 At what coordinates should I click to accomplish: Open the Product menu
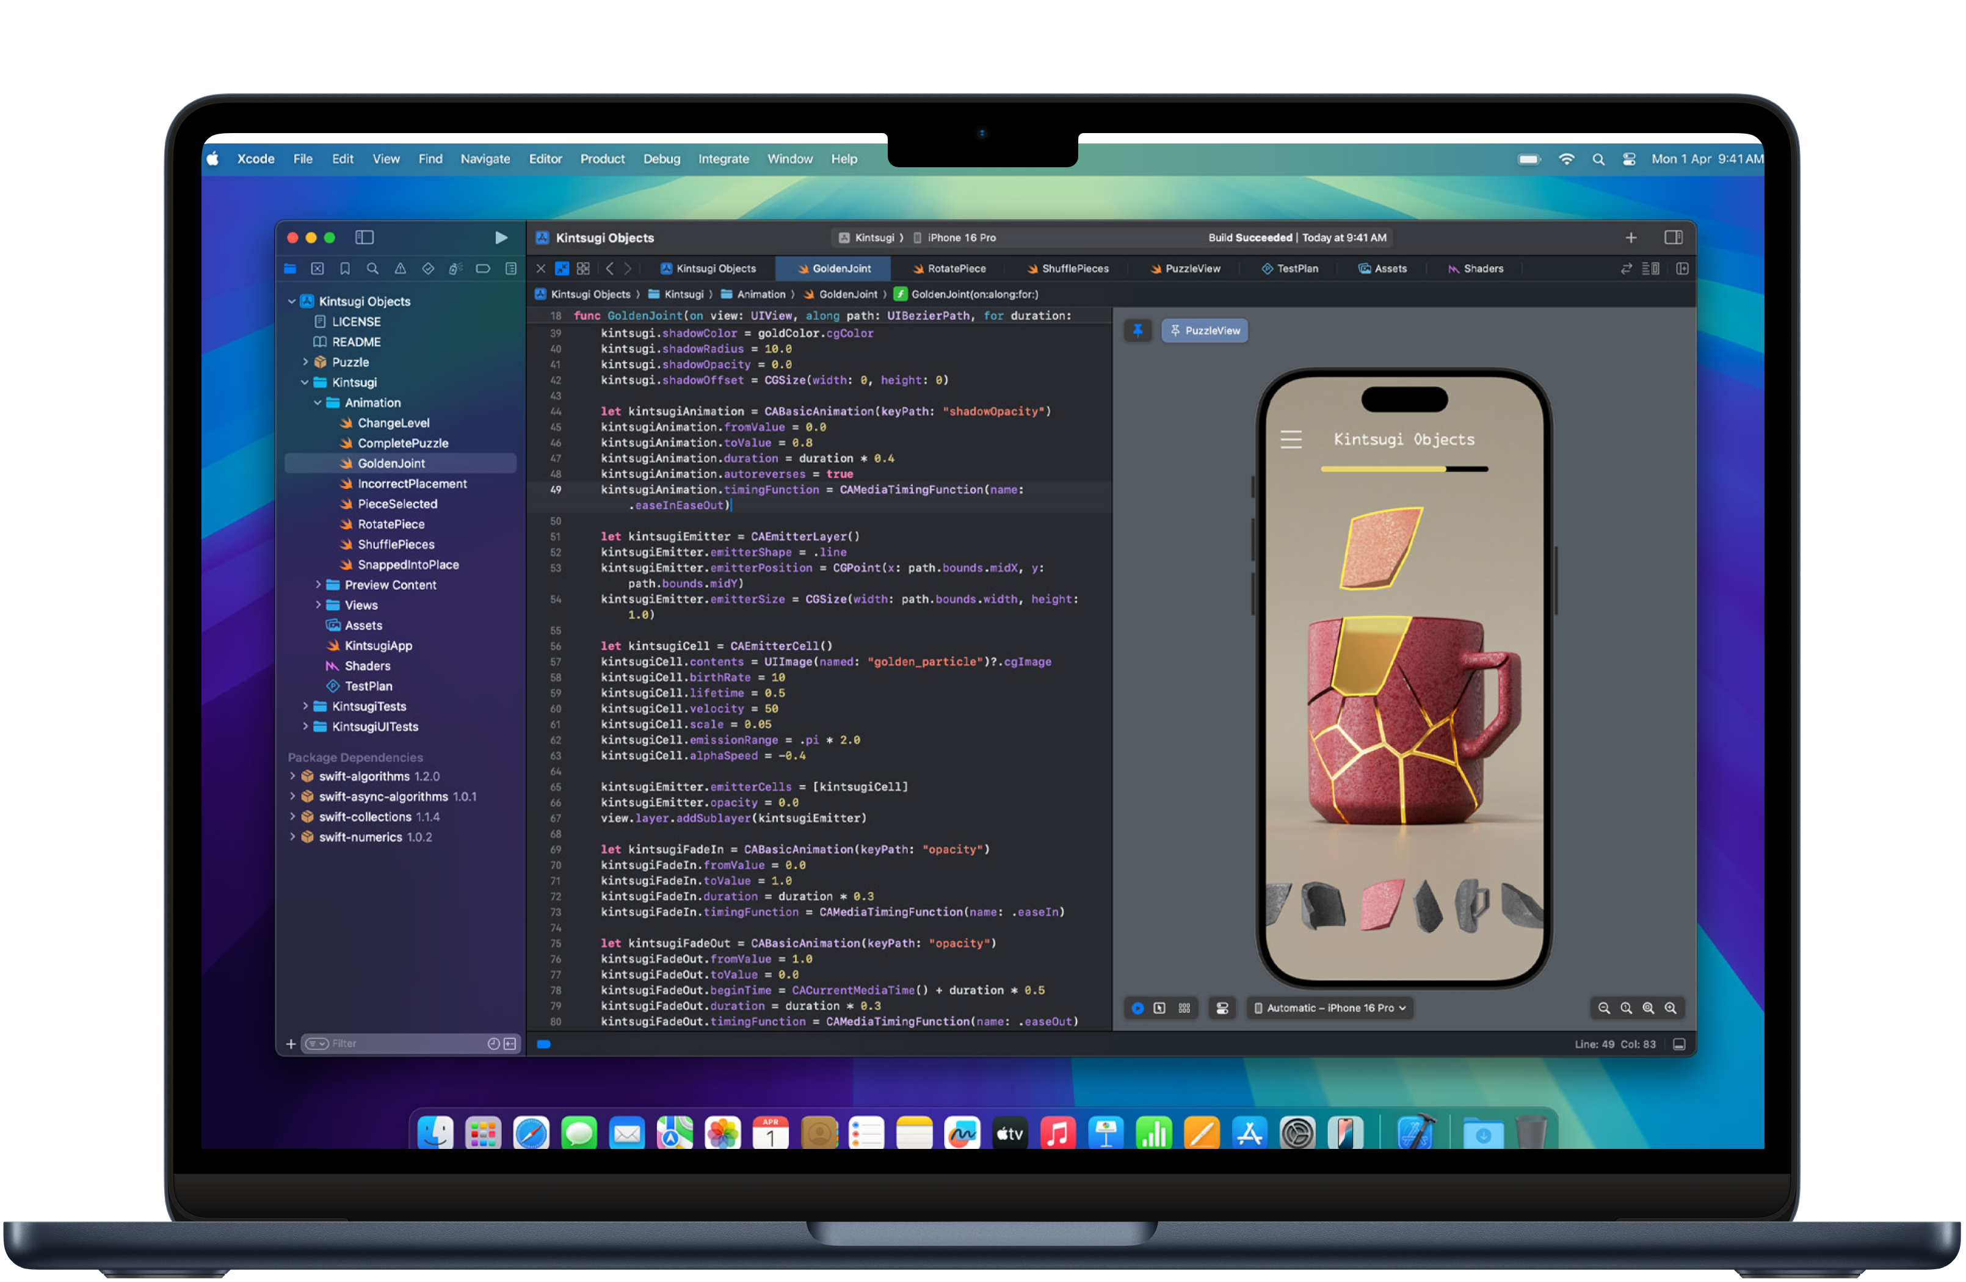[x=602, y=159]
